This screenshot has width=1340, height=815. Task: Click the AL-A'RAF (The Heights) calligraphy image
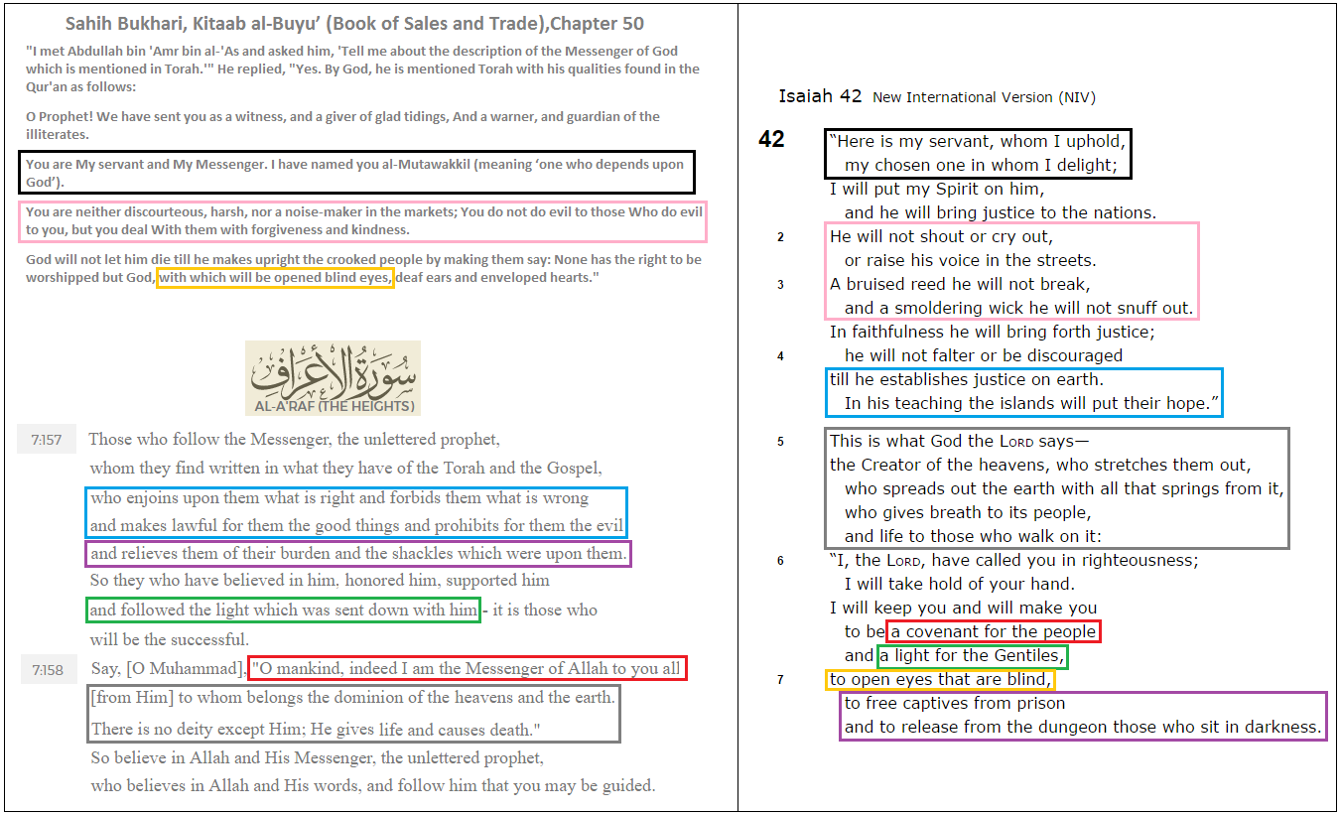(x=332, y=377)
